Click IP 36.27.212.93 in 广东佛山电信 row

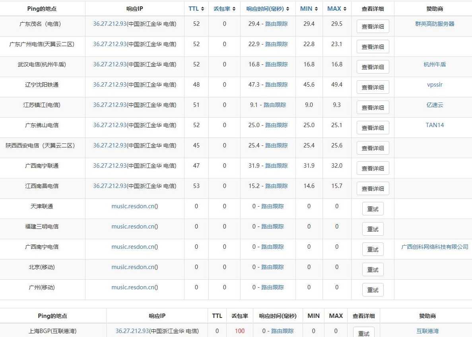[x=110, y=125]
